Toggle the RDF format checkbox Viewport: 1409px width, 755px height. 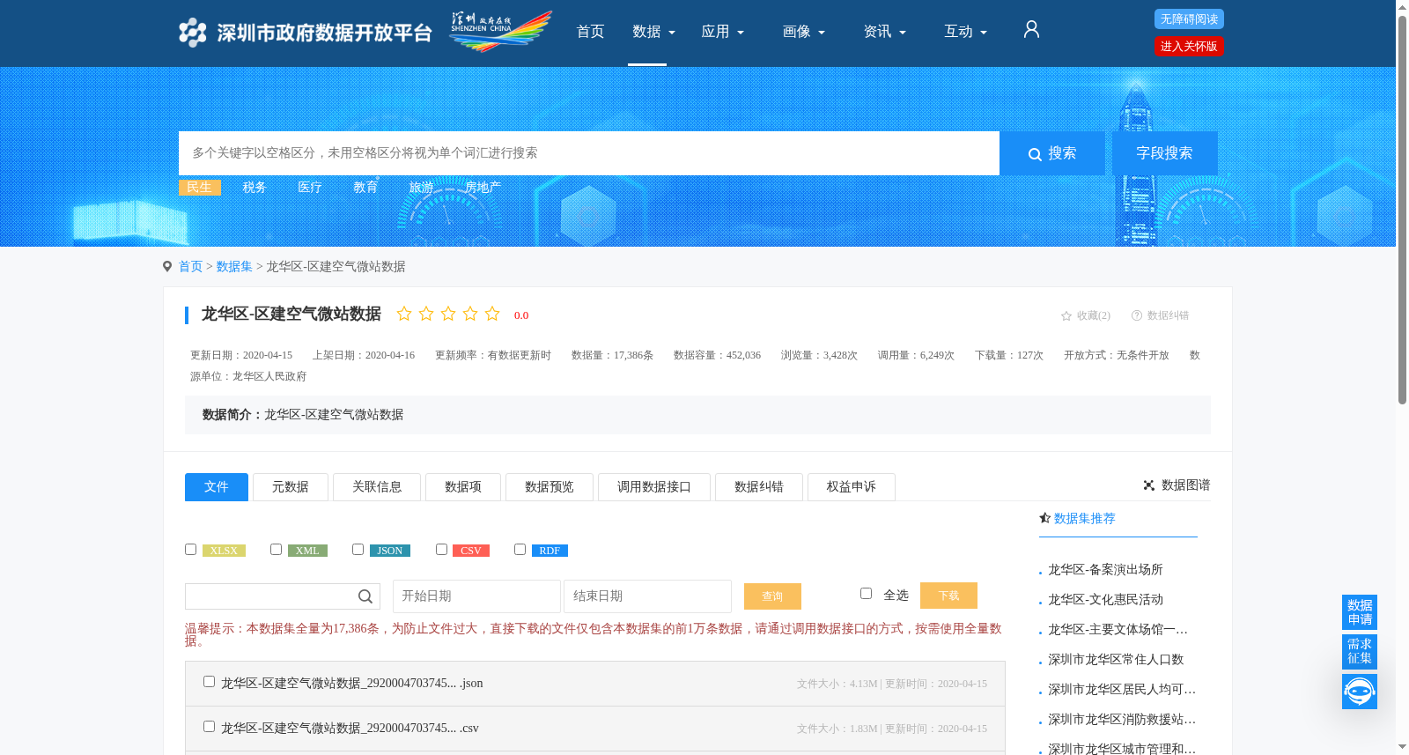[x=520, y=549]
